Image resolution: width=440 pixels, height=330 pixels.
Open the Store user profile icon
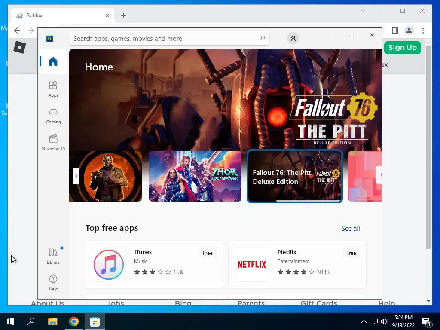293,38
